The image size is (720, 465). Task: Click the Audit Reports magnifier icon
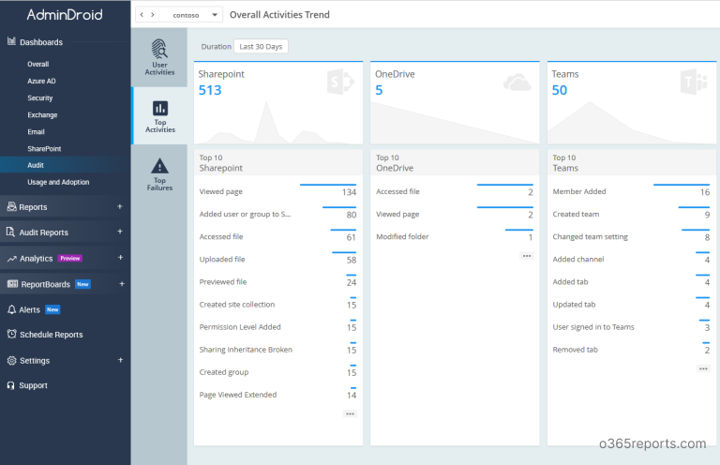[x=10, y=232]
